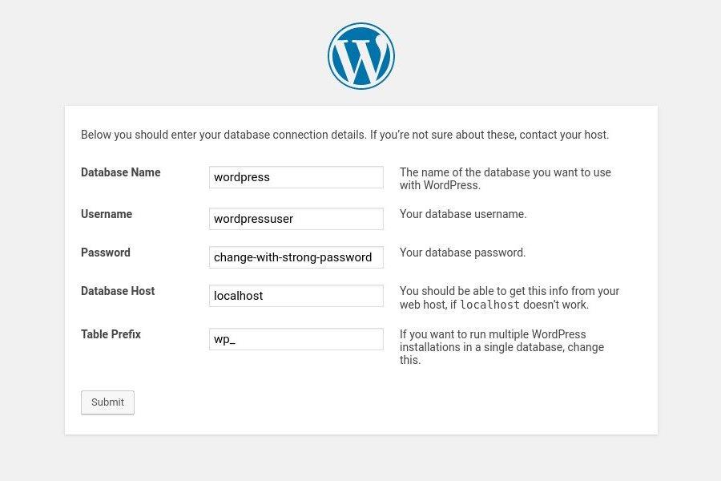Click the database name help description
This screenshot has width=721, height=481.
[505, 179]
